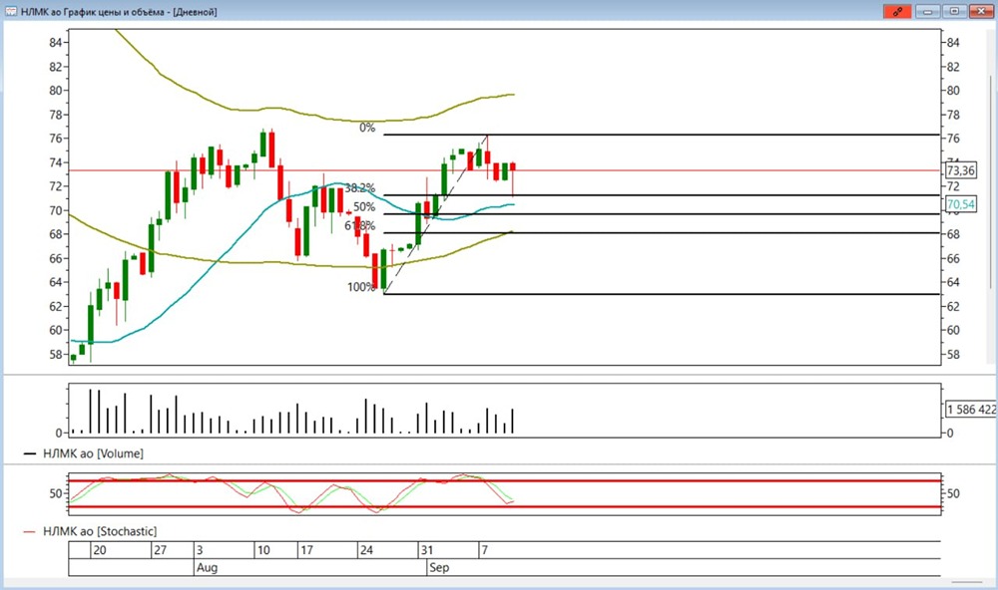Click the volume value label 1 586 422
Viewport: 998px width, 590px height.
tap(971, 410)
